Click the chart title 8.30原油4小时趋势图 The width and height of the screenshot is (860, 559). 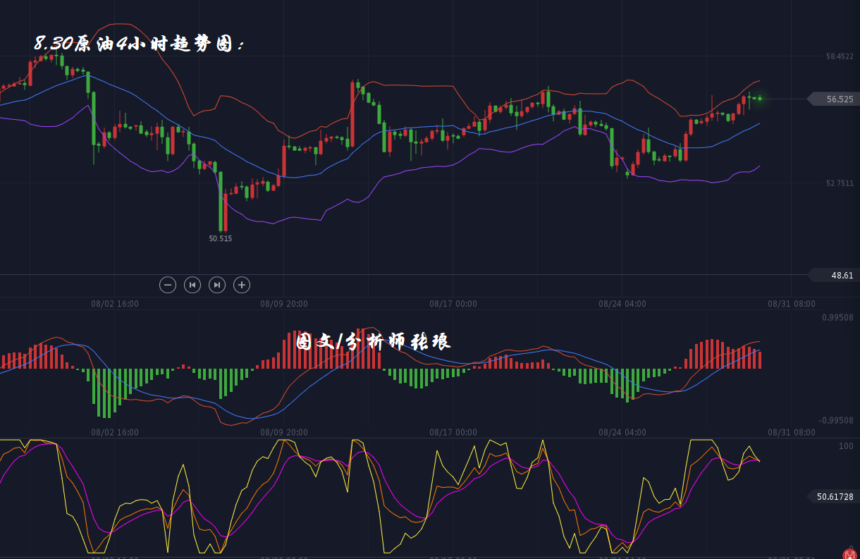click(140, 44)
